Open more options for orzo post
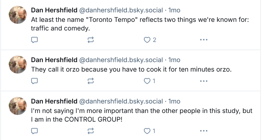The height and width of the screenshot is (140, 262). [203, 81]
